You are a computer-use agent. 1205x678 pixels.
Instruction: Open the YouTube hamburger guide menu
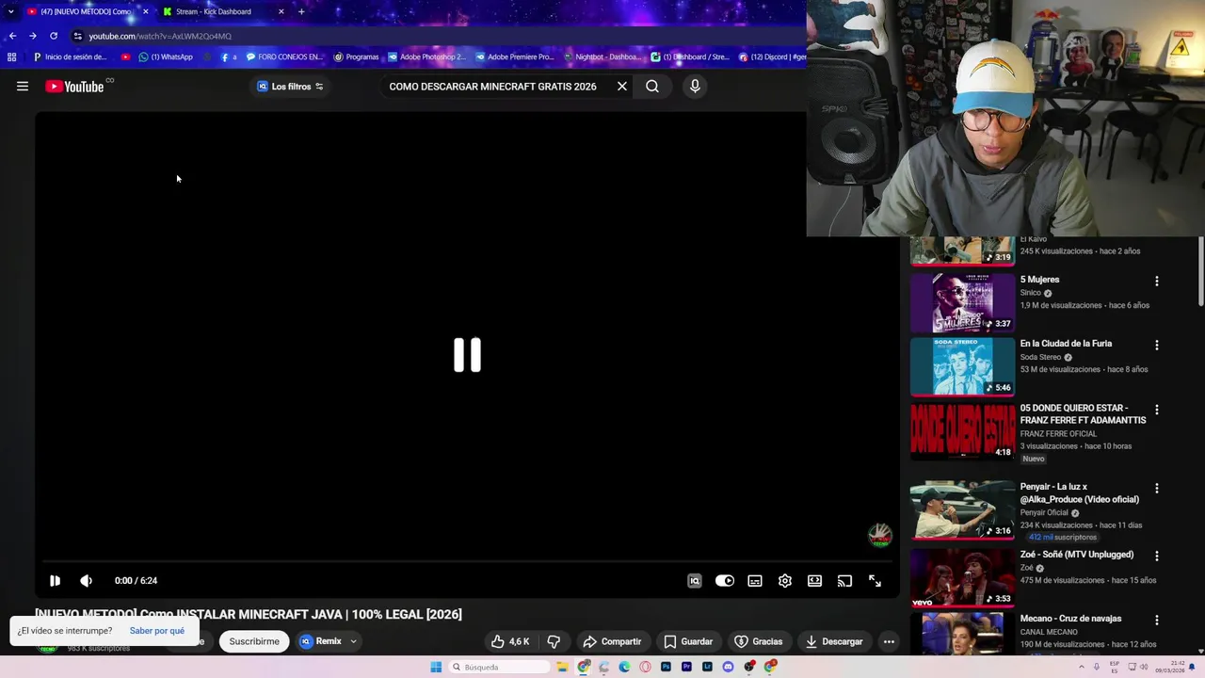point(23,87)
